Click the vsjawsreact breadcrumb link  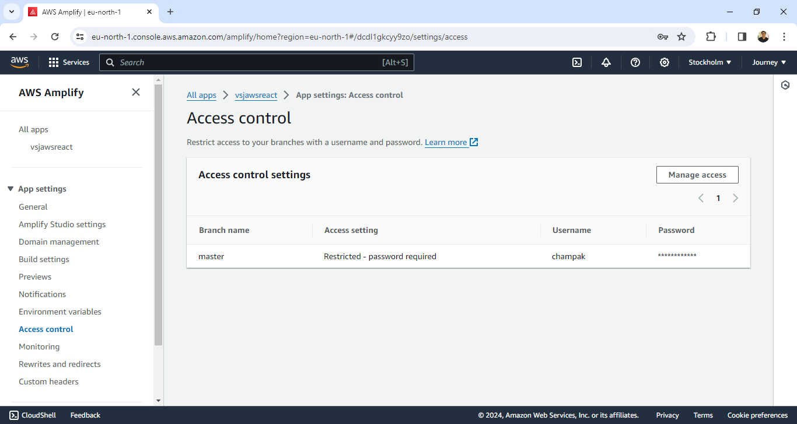coord(256,95)
